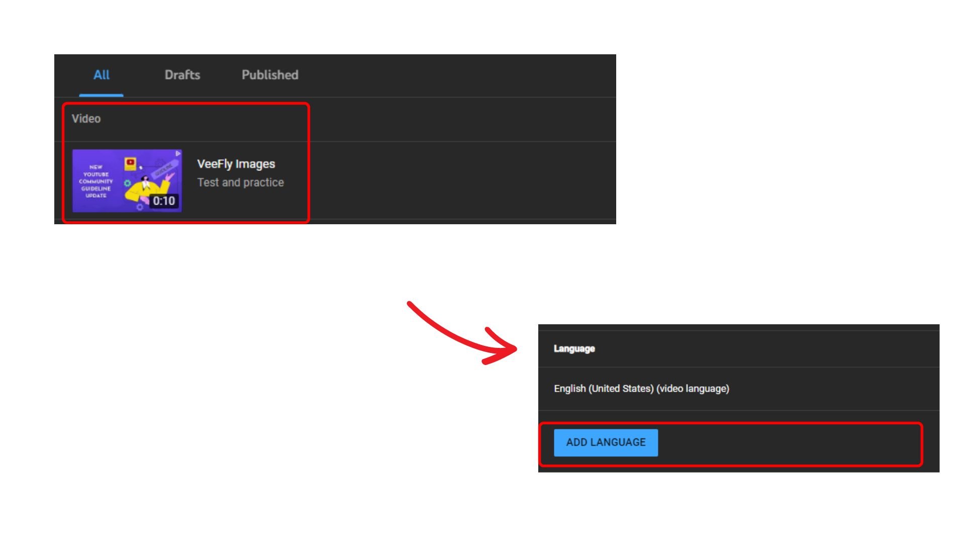Click the 'Test and practice' description text
965x543 pixels.
(240, 183)
